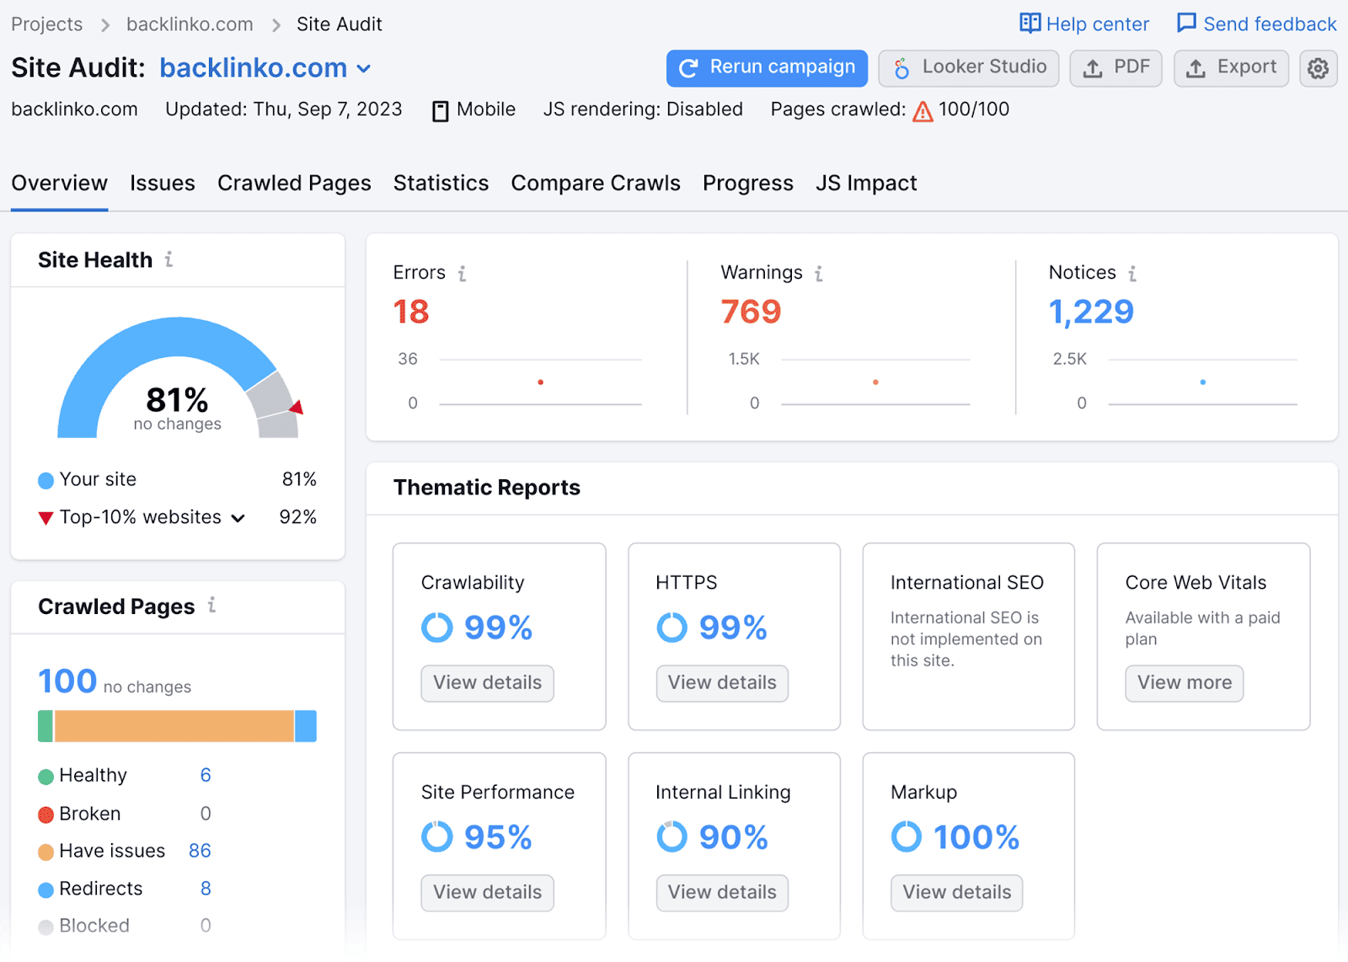Click the Notices trend data point

tap(1202, 382)
